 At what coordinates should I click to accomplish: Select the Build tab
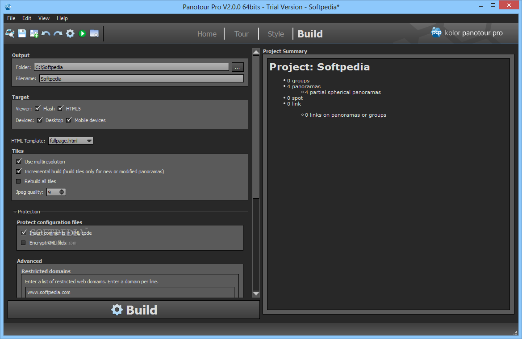click(x=310, y=34)
